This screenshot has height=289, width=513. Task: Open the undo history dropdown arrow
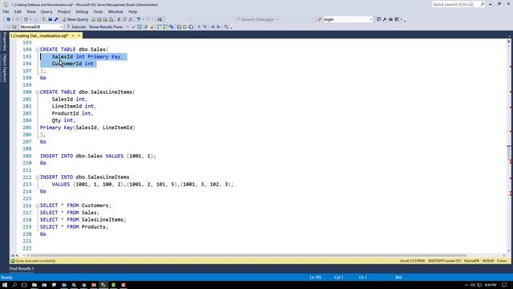[143, 19]
